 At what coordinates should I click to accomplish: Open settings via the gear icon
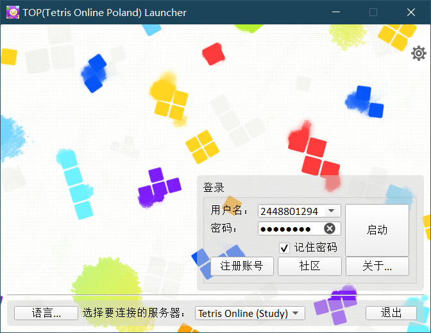click(x=418, y=53)
